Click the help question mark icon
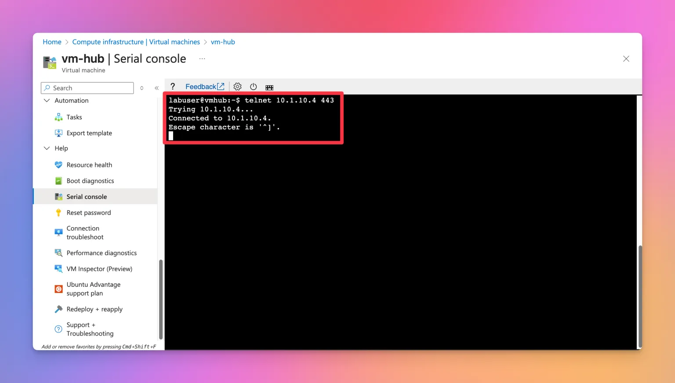 [x=173, y=87]
